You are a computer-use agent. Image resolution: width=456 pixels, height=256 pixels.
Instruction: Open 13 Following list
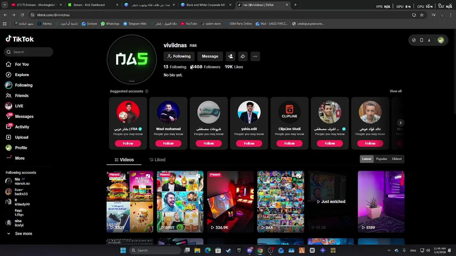tap(175, 67)
